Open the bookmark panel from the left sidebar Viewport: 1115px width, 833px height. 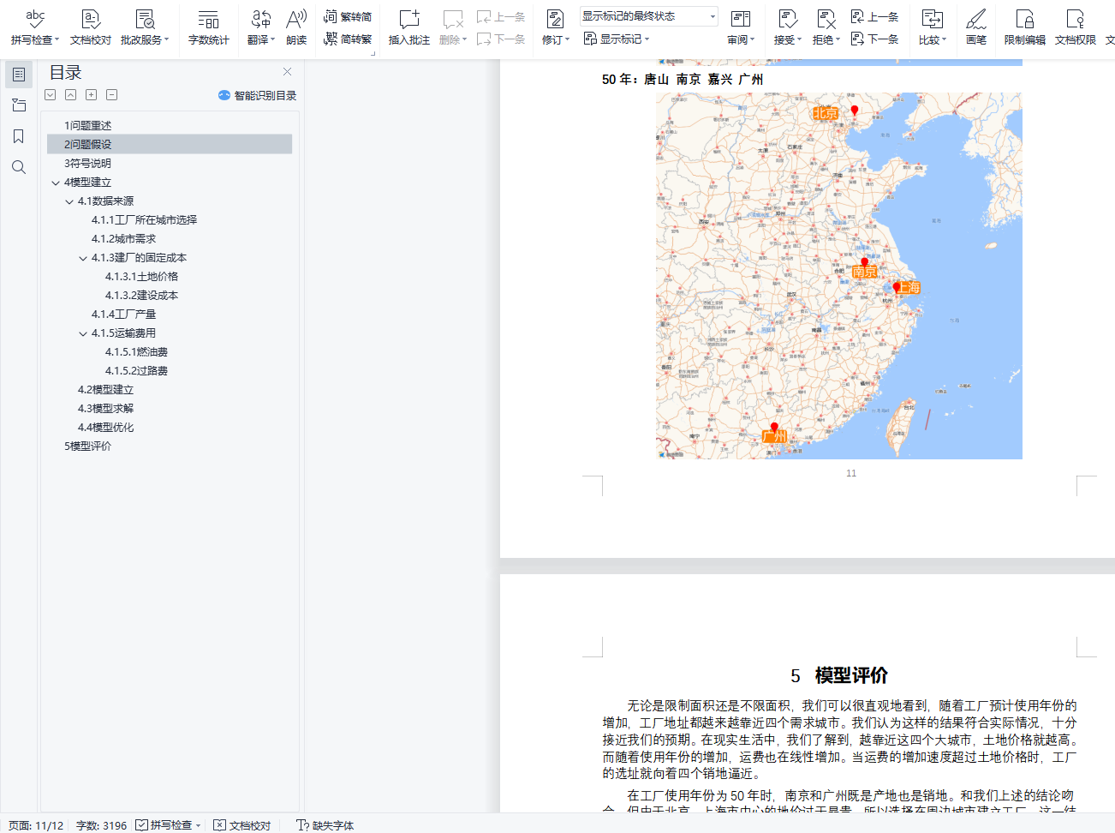(19, 136)
